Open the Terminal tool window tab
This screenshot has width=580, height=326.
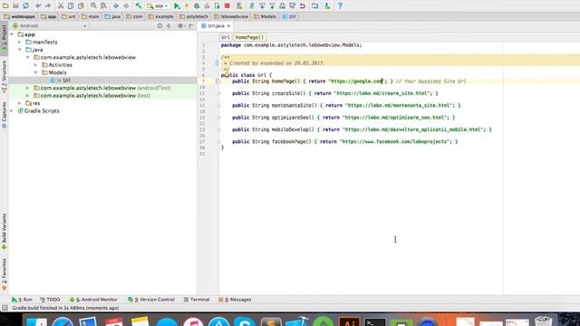click(x=197, y=300)
